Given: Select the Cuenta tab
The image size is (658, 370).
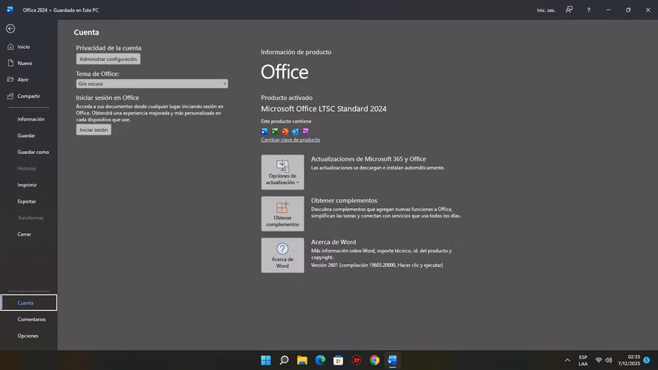Looking at the screenshot, I should coord(29,303).
